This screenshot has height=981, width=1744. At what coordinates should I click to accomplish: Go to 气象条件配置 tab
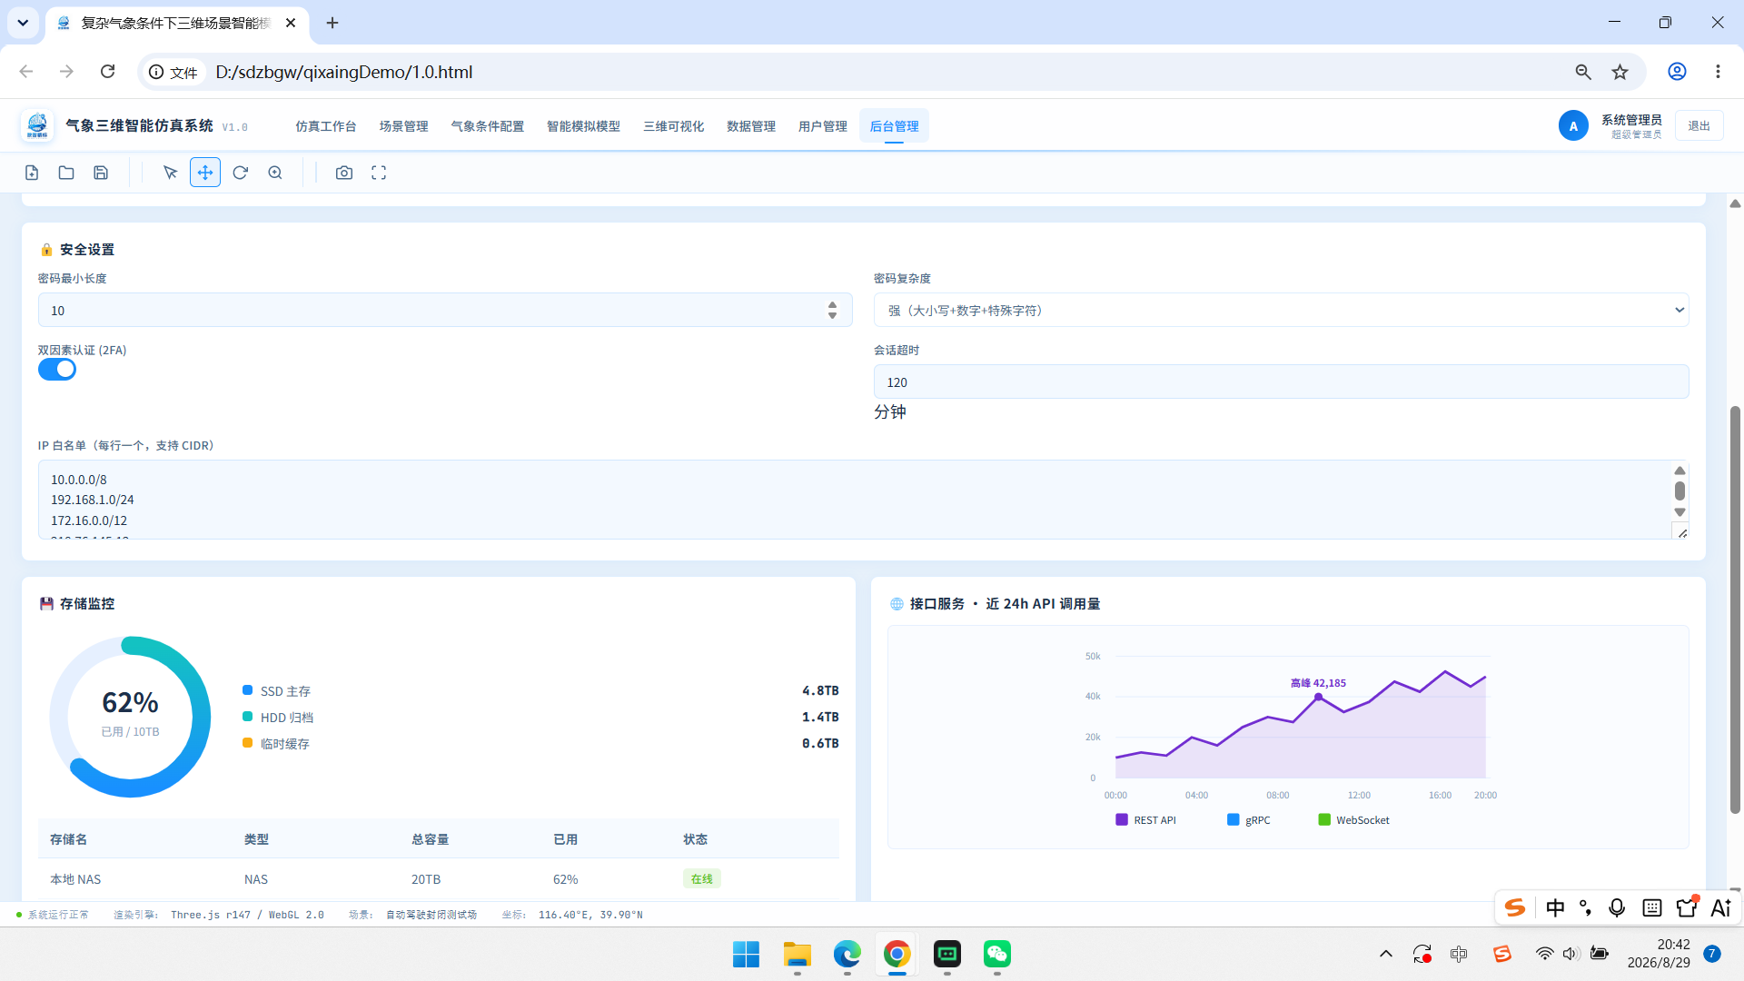[x=487, y=126]
